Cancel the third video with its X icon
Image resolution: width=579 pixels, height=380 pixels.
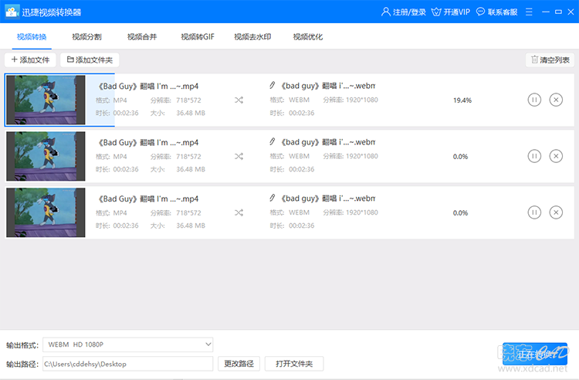click(556, 212)
